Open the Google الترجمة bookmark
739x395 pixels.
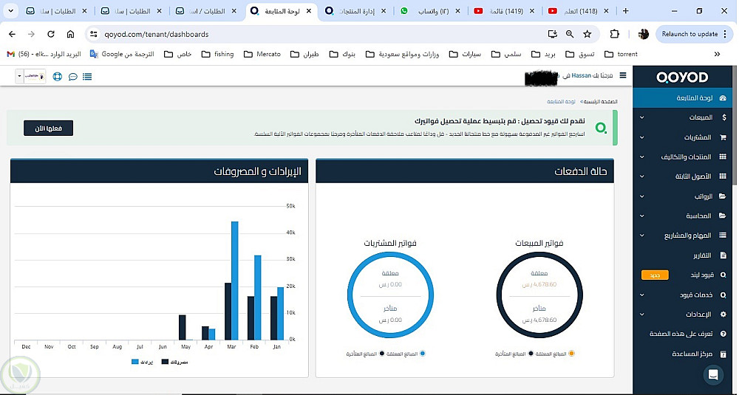tap(122, 54)
